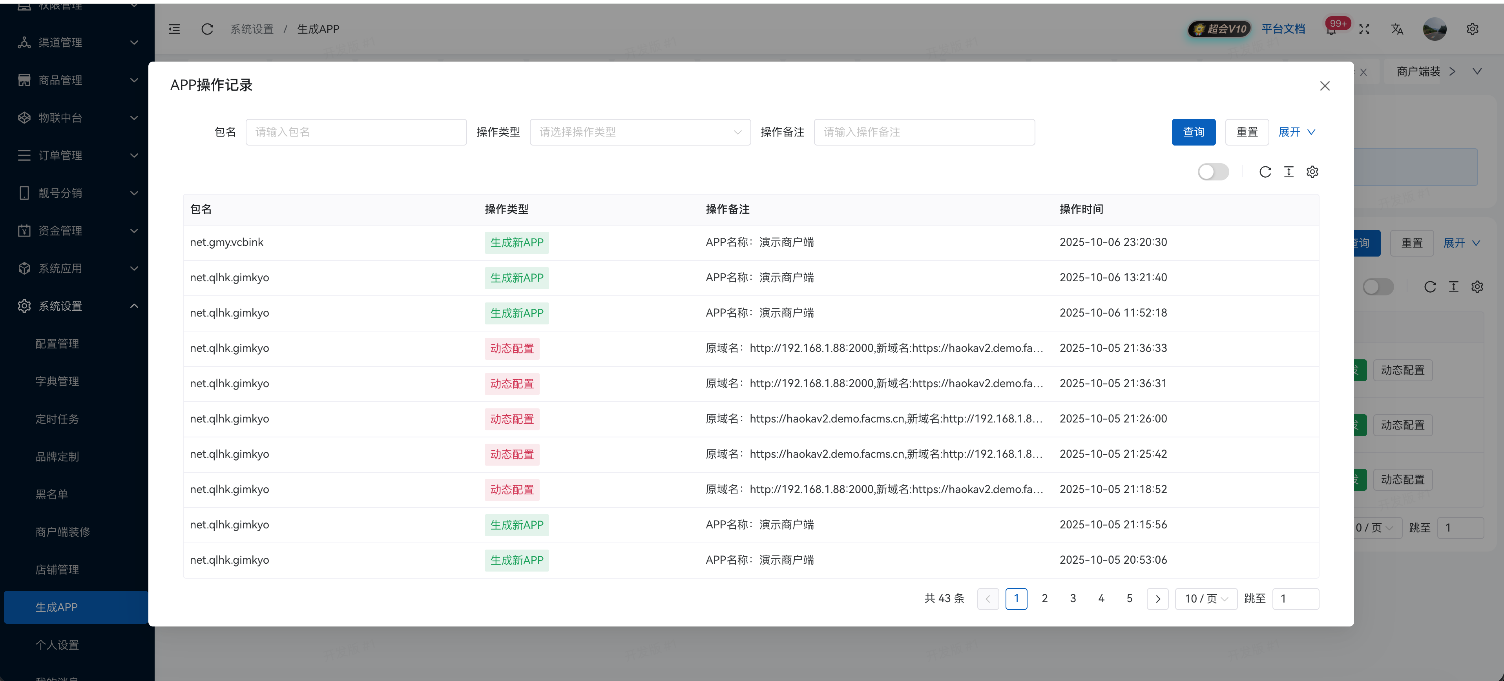
Task: Go to page 3 of the records
Action: tap(1073, 599)
